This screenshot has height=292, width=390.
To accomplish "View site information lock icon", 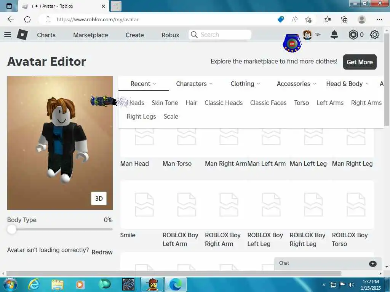I will pyautogui.click(x=48, y=19).
